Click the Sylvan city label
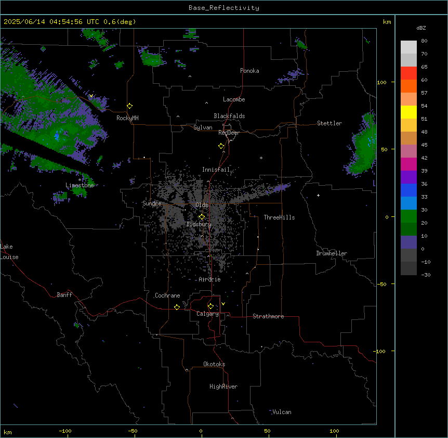This screenshot has width=448, height=438. tap(203, 127)
